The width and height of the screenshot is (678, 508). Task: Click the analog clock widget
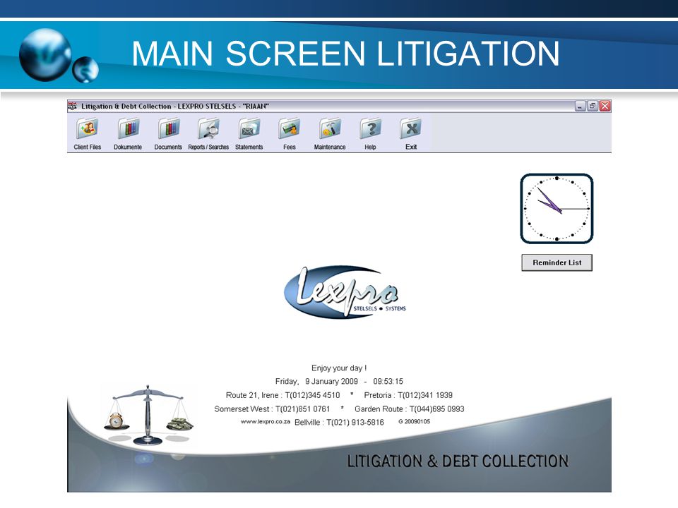(557, 209)
